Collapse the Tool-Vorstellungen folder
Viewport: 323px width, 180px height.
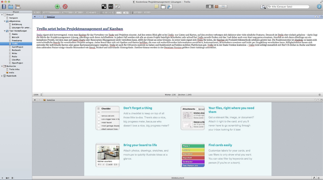click(x=5, y=31)
